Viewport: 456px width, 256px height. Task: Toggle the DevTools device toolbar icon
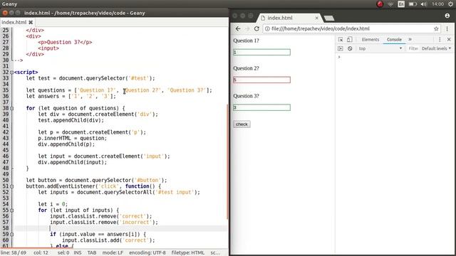tap(350, 40)
